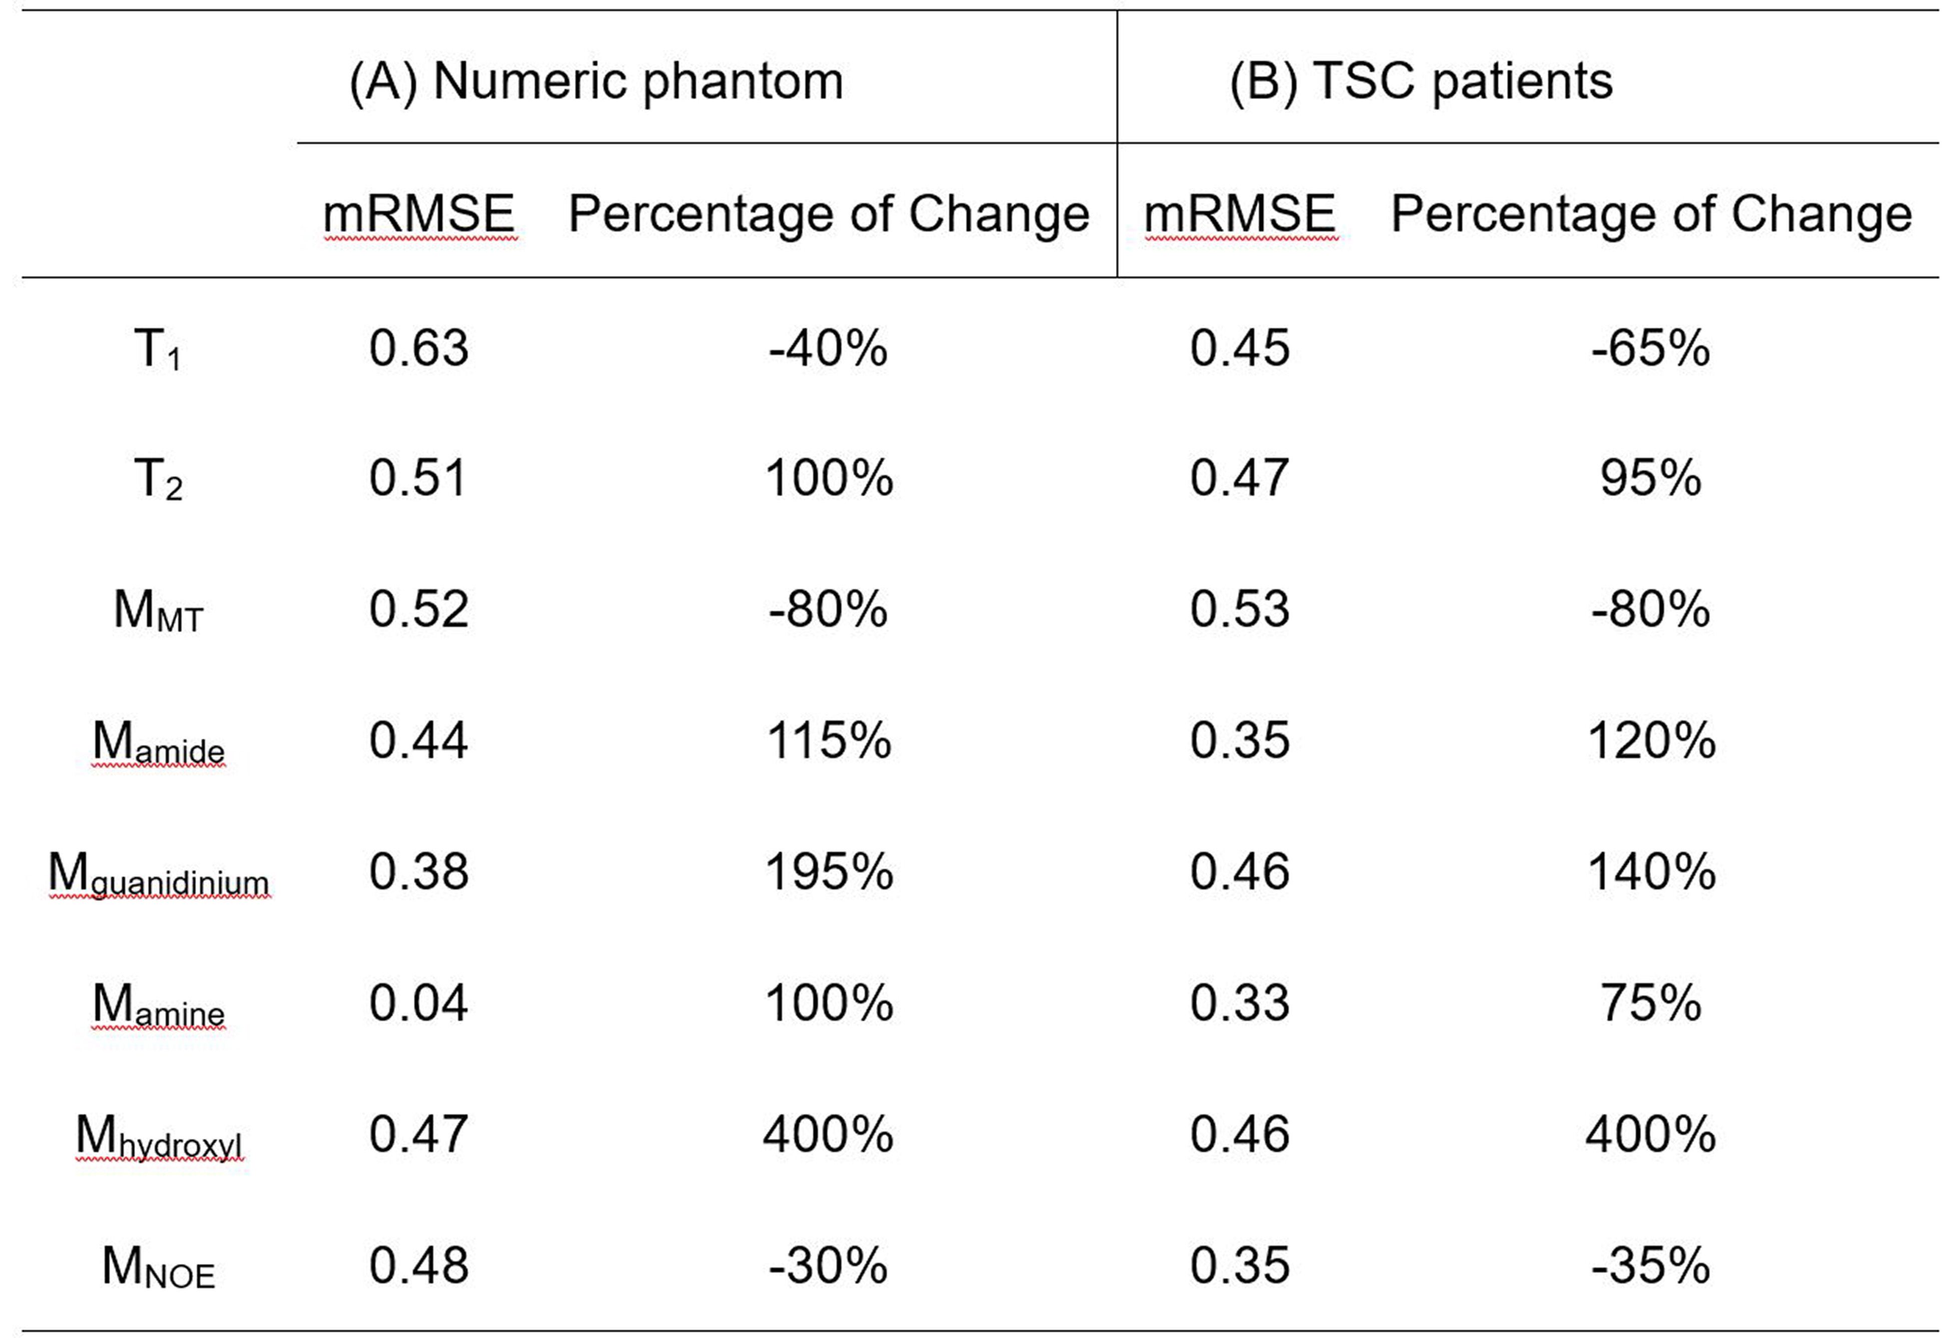1958x1338 pixels.
Task: Click the M_MT row label
Action: pos(158,611)
